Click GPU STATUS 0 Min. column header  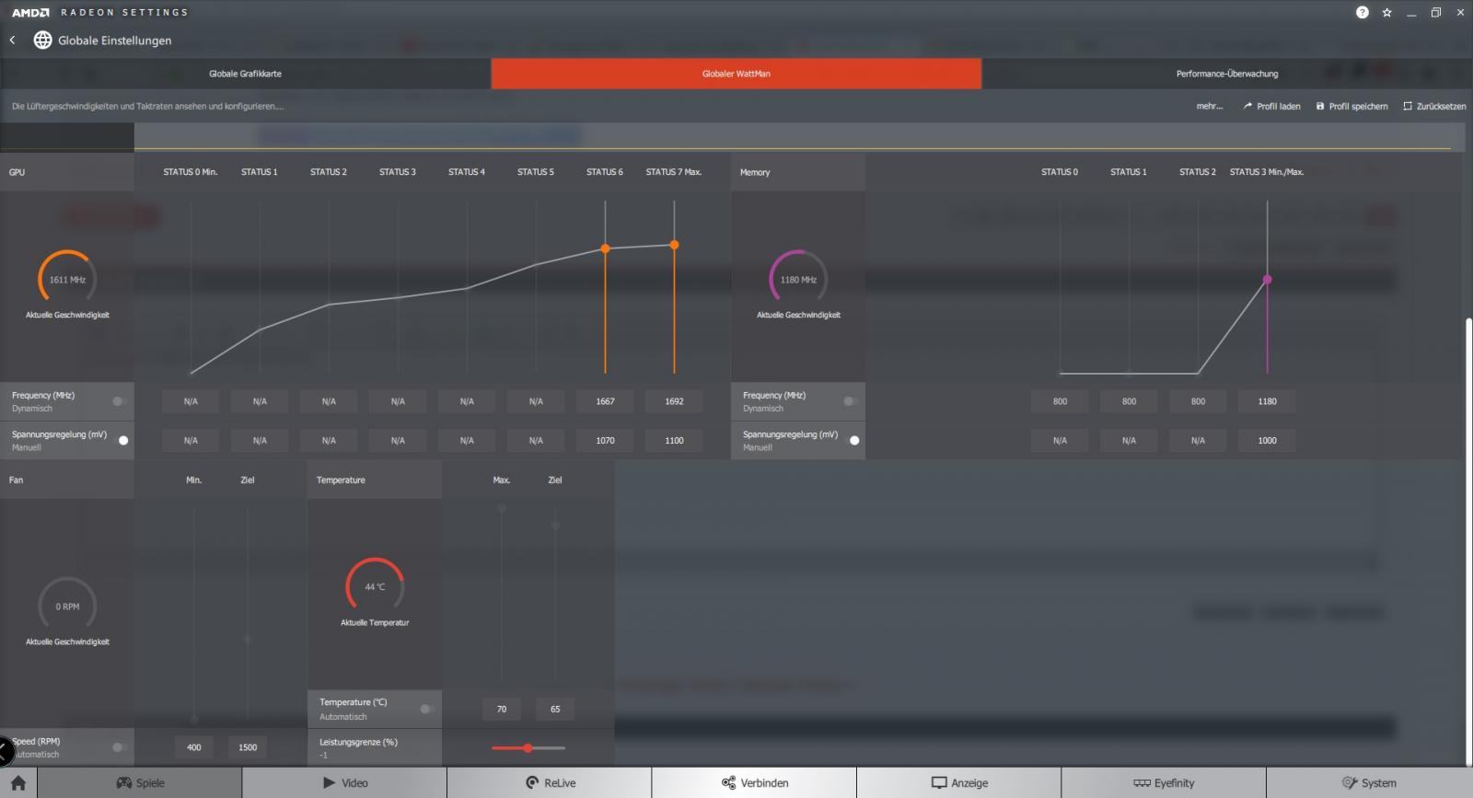pyautogui.click(x=191, y=172)
